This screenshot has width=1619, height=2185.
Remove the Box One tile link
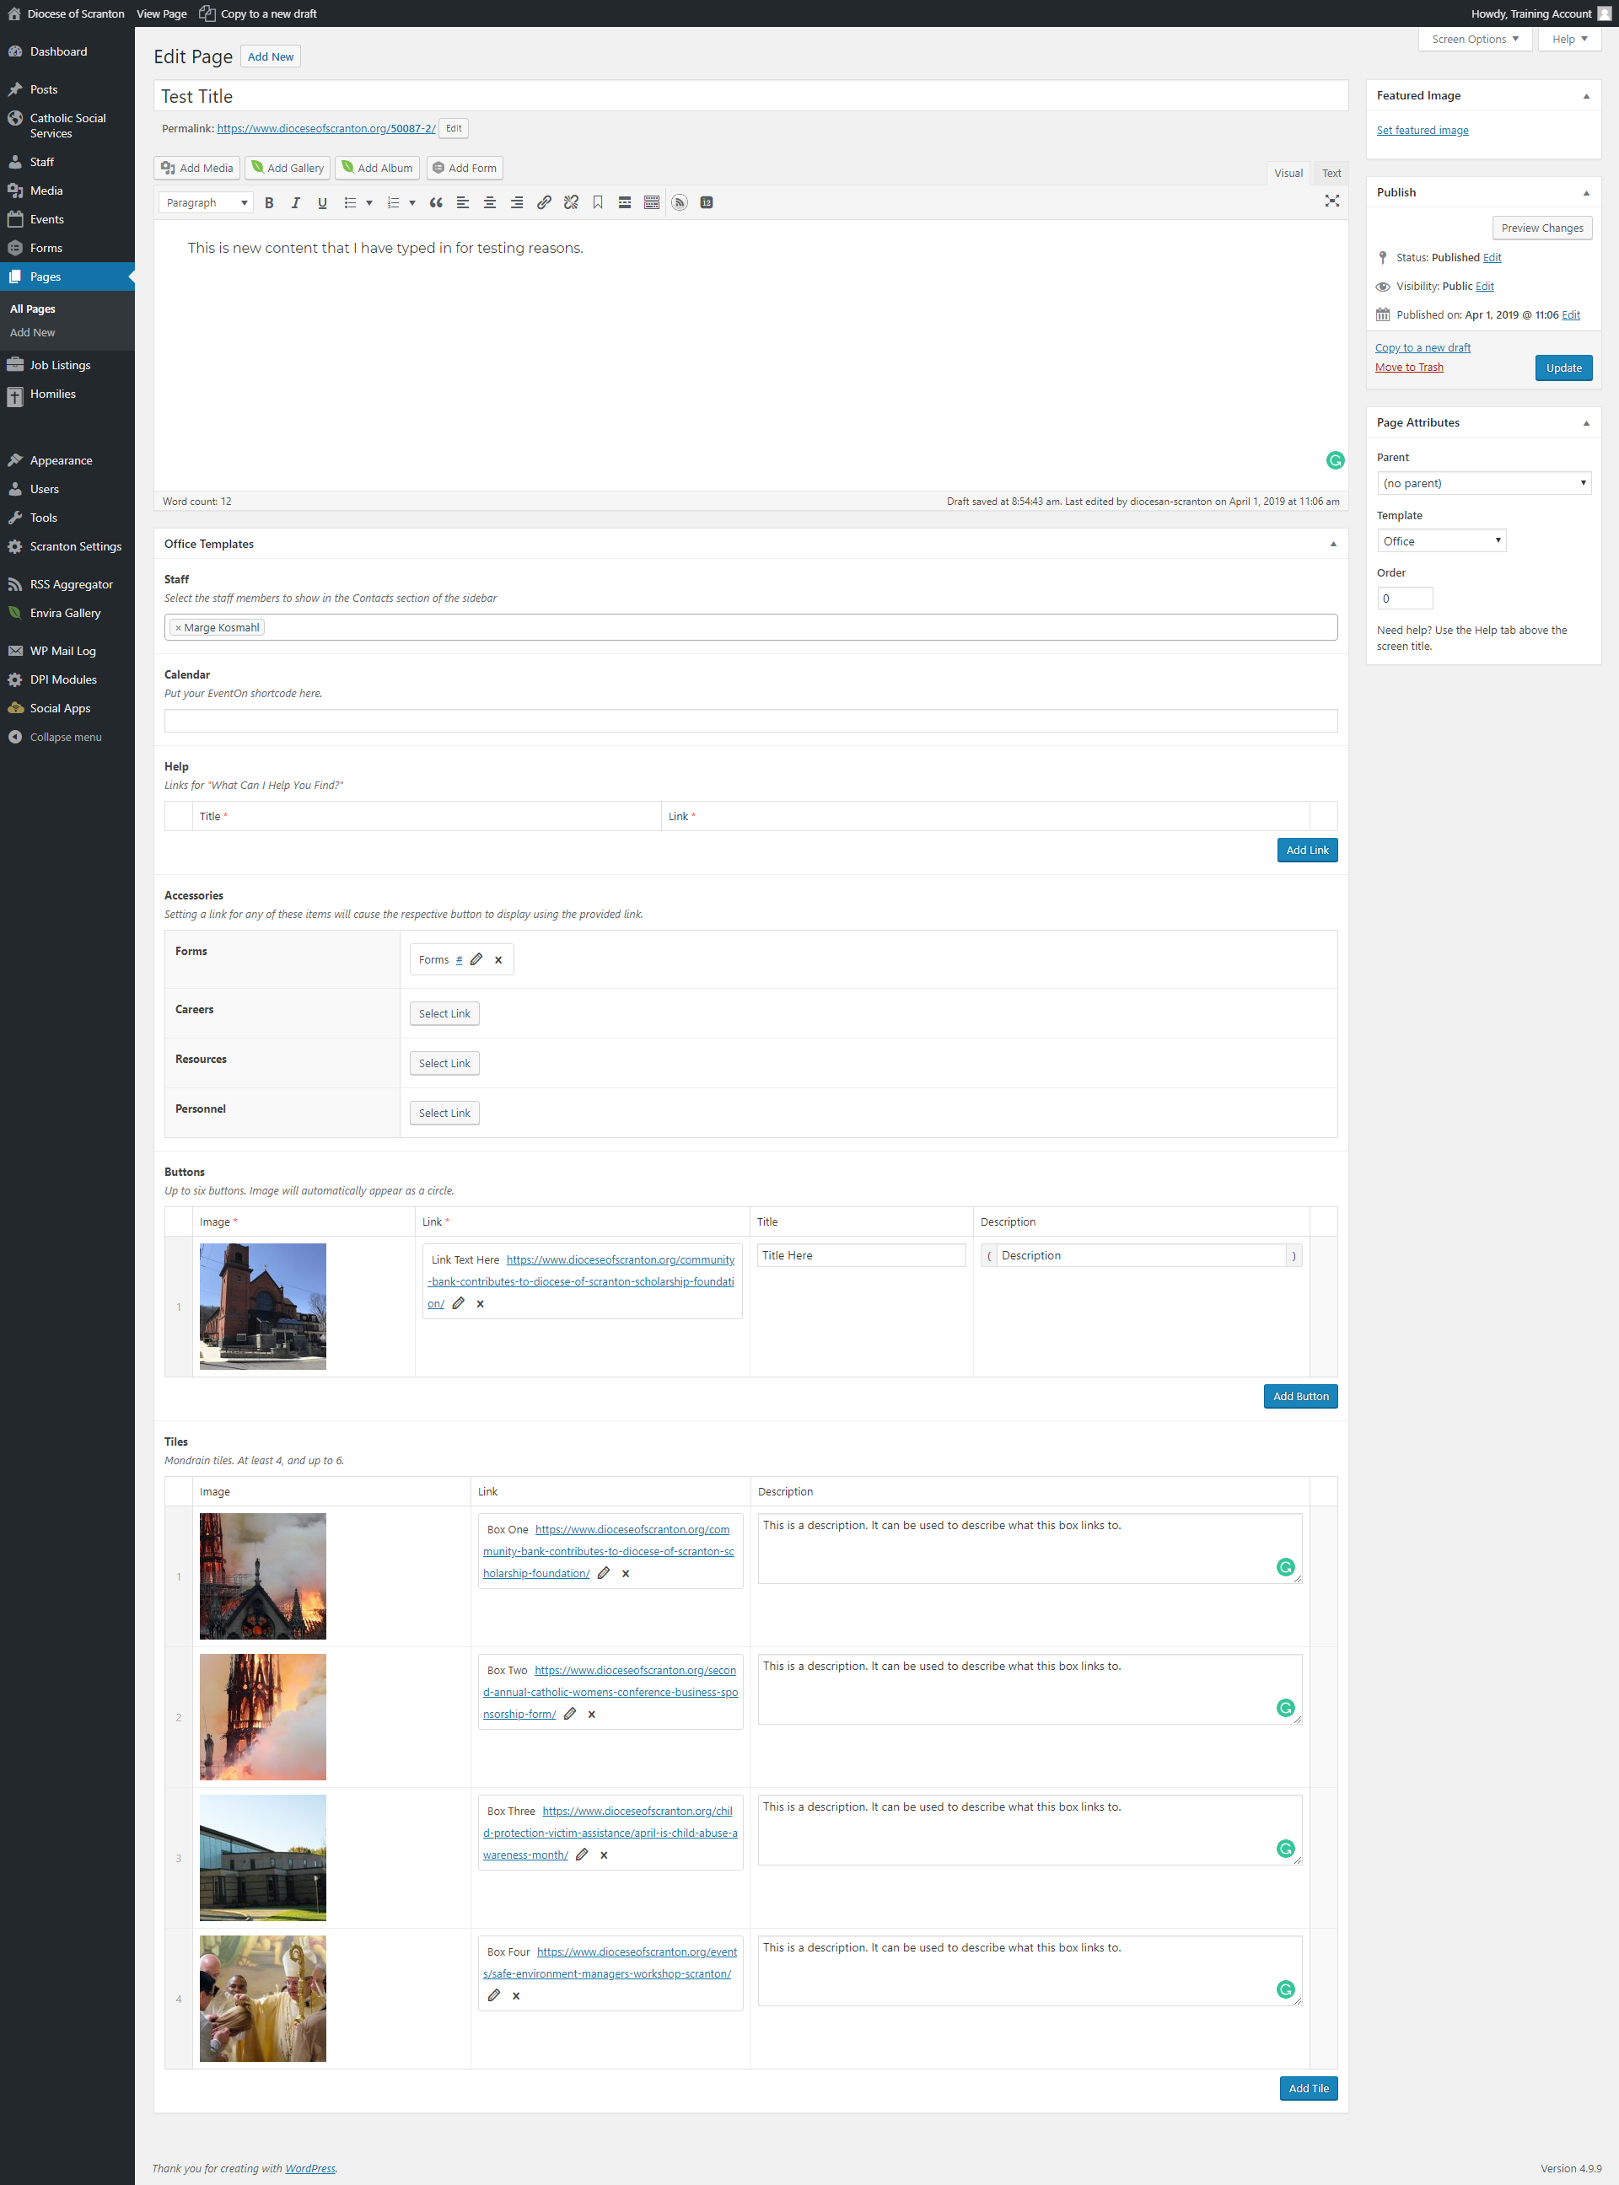pos(626,1574)
